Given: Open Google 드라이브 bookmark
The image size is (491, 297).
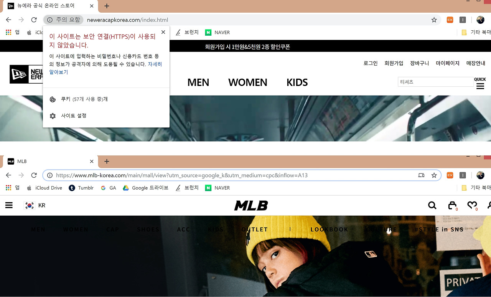Looking at the screenshot, I should pos(145,188).
